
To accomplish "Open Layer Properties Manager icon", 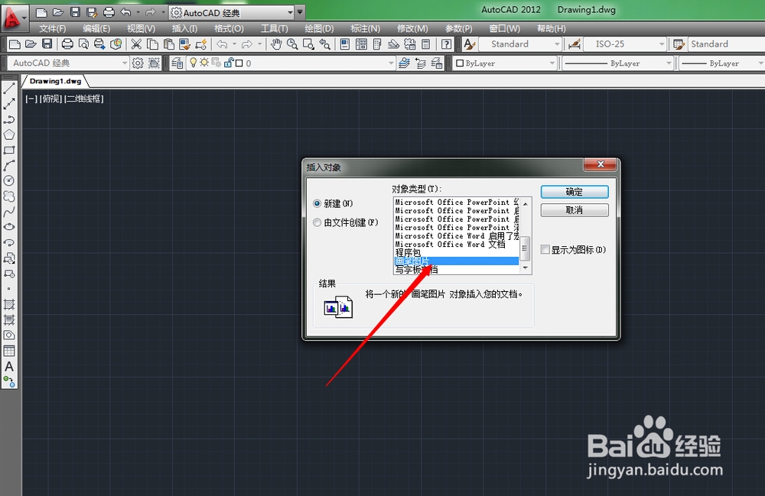I will (x=177, y=63).
